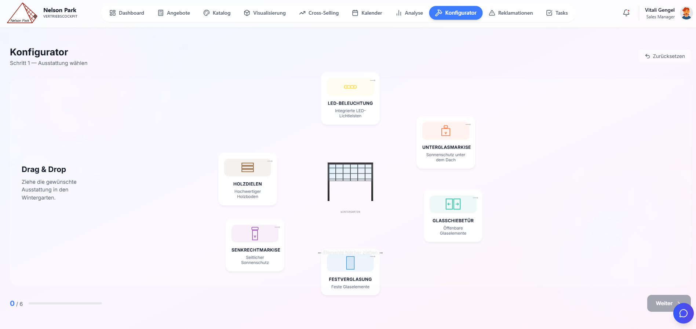
Task: Click the user avatar picture
Action: pyautogui.click(x=686, y=13)
